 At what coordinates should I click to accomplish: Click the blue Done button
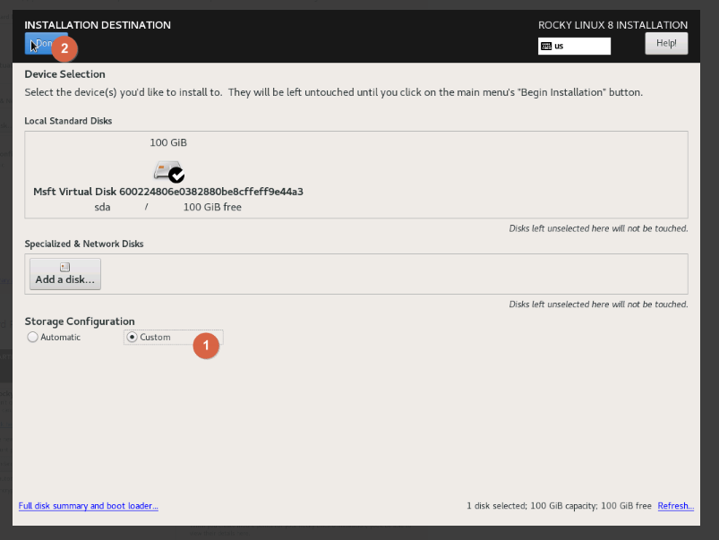(46, 44)
